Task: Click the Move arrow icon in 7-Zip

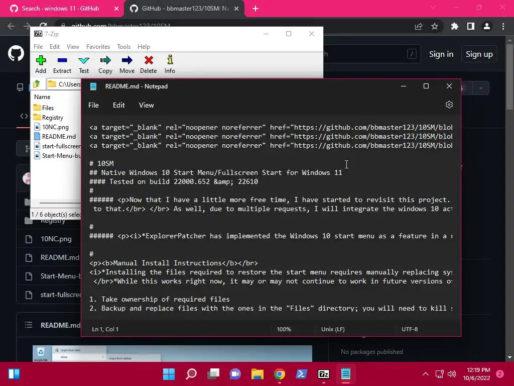Action: 127,64
